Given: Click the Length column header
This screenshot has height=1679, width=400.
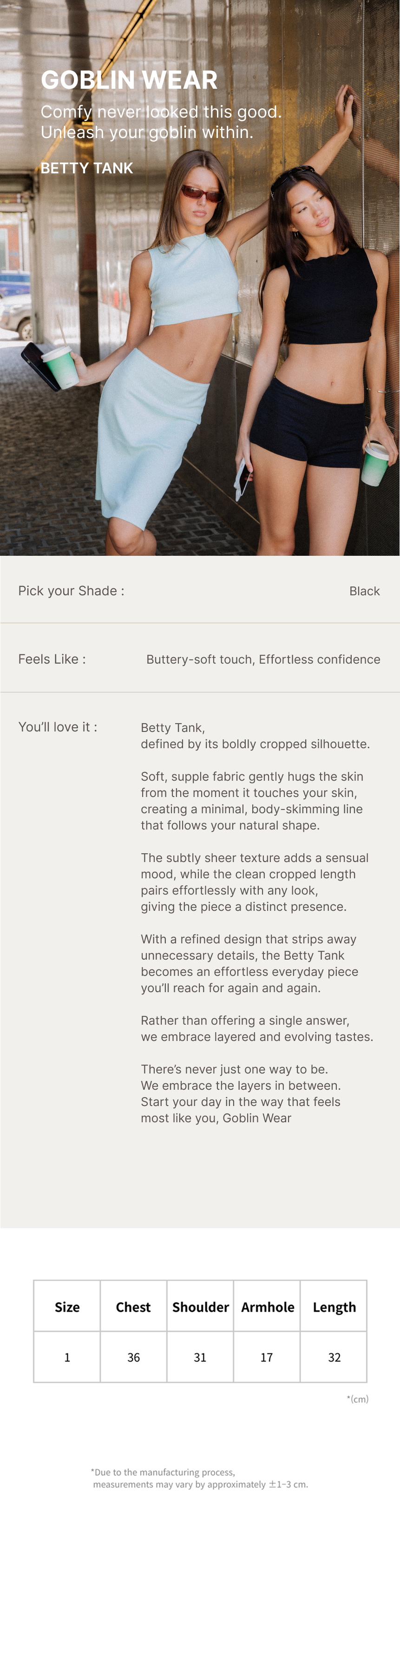Looking at the screenshot, I should (x=334, y=1307).
